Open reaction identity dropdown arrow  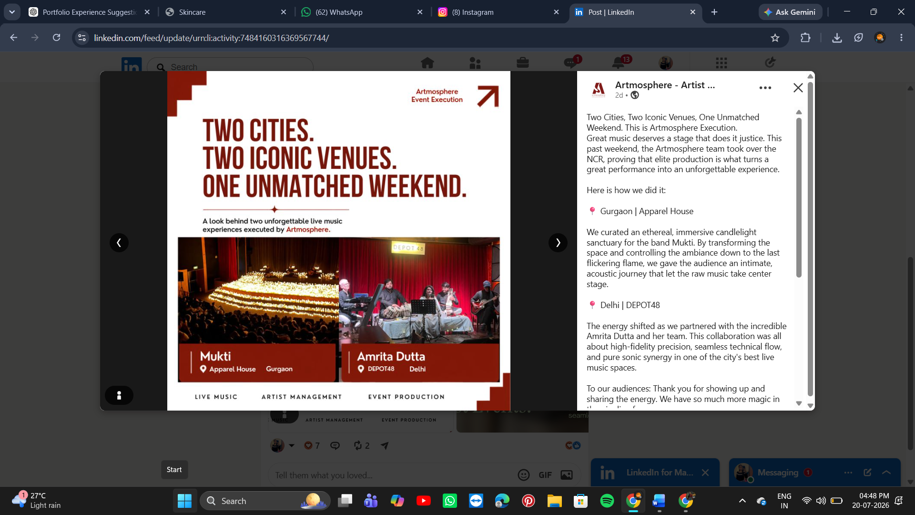292,446
